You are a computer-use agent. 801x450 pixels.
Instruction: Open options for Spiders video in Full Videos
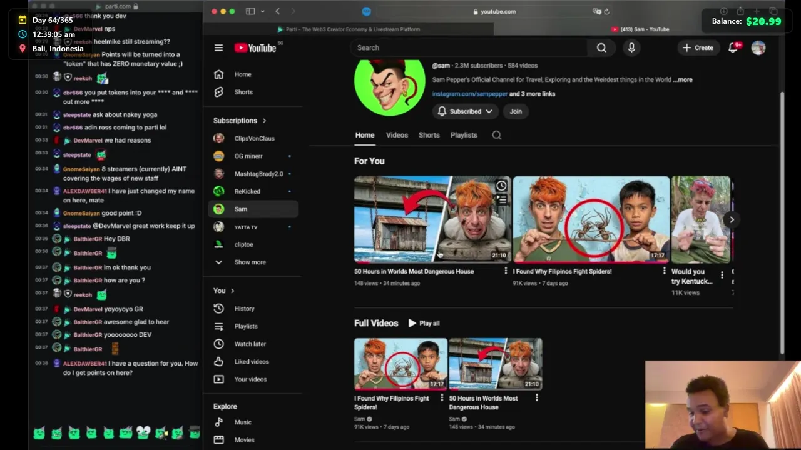click(x=442, y=398)
